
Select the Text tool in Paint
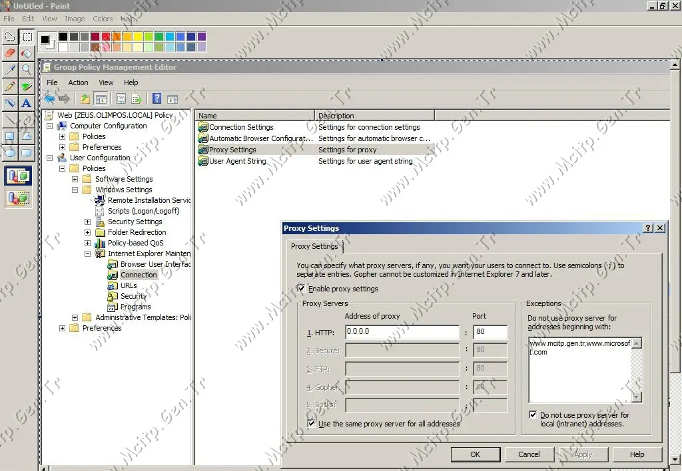(x=27, y=103)
